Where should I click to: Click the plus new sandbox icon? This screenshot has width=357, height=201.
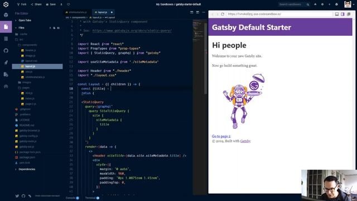tap(330, 4)
